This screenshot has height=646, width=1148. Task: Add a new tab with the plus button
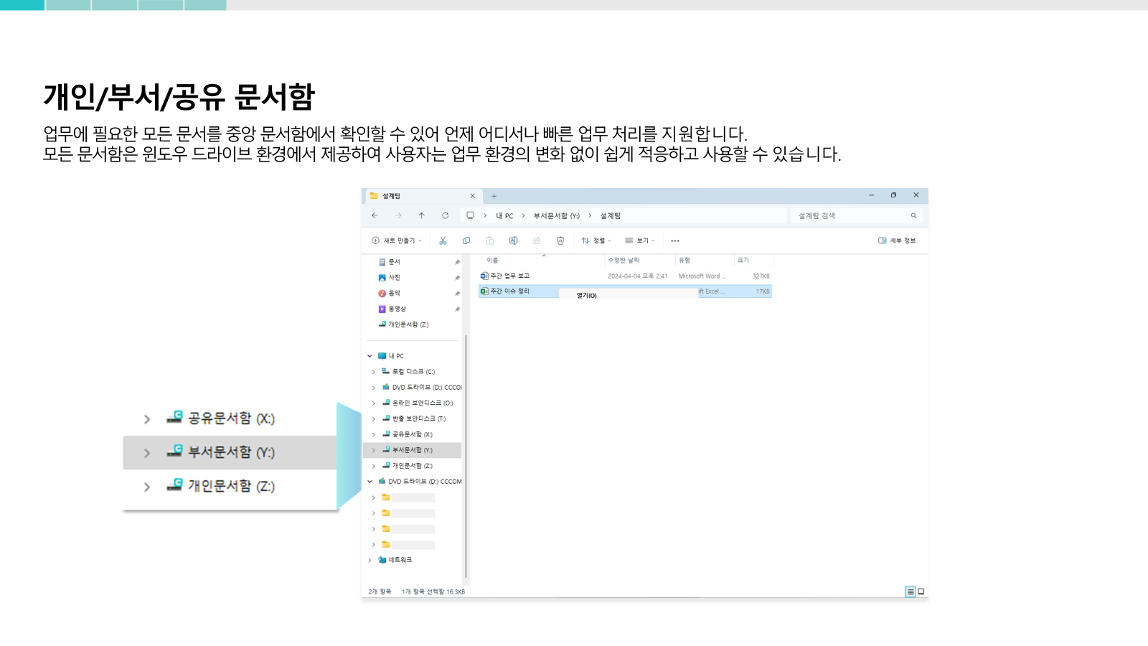tap(494, 196)
